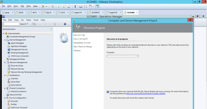Click the discovery progress bar
This screenshot has width=207, height=109.
coord(123,56)
